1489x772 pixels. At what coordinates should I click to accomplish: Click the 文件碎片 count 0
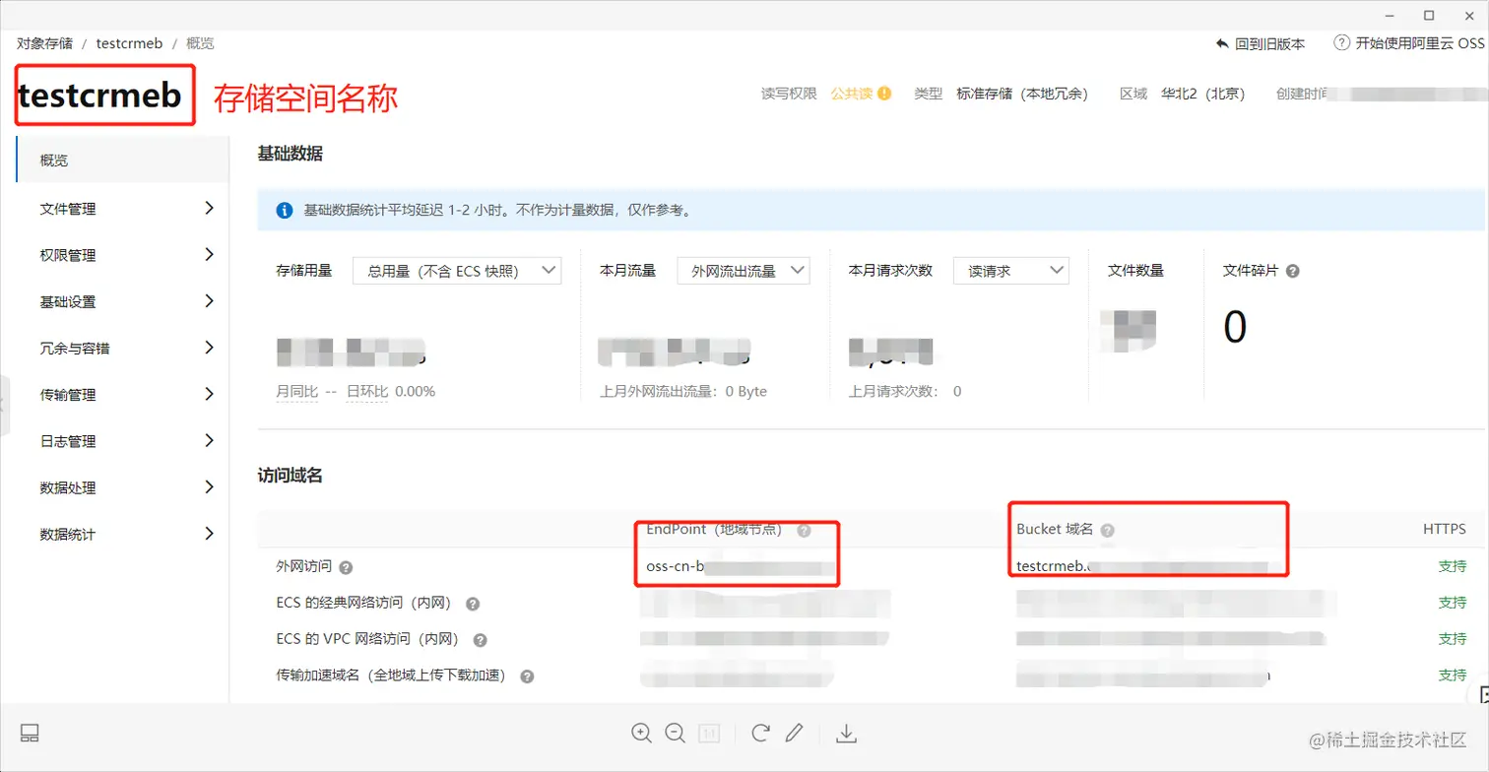click(1235, 327)
